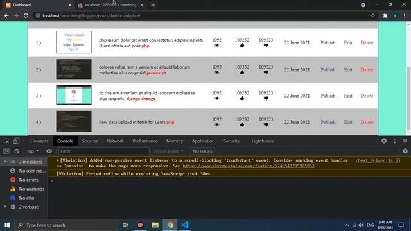This screenshot has height=231, width=411.
Task: Expand the touchstart violation message
Action: (58, 160)
